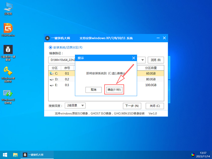Open the 此电脑 desktop icon
Screen dimensions: 212x159
pos(8,9)
